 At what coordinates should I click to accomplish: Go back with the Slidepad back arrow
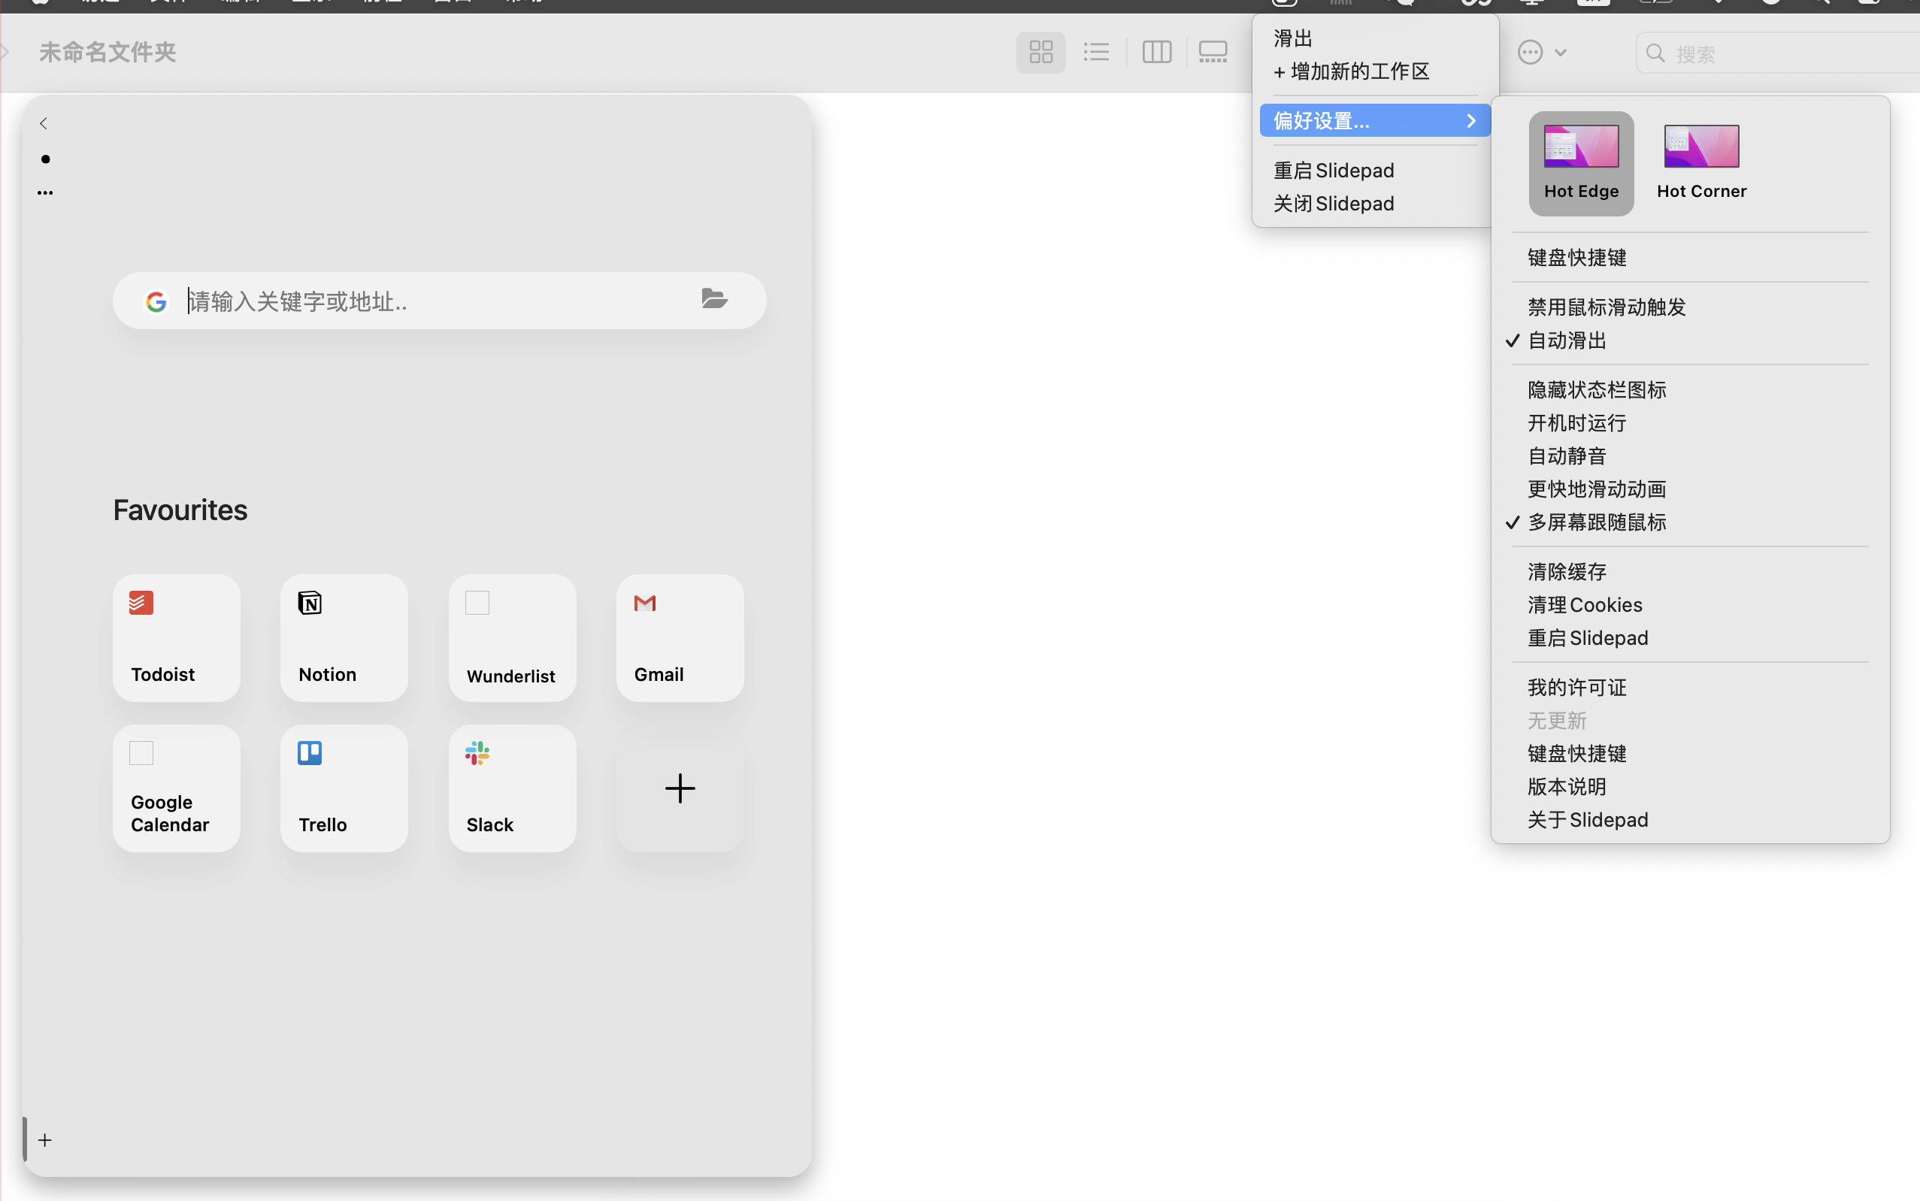44,123
